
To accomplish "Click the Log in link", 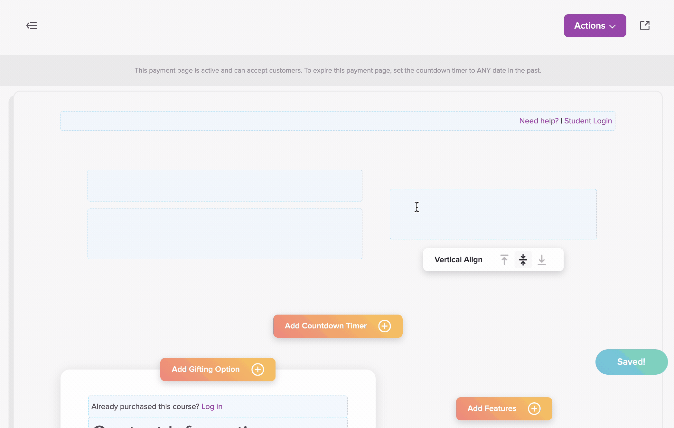I will [x=212, y=406].
